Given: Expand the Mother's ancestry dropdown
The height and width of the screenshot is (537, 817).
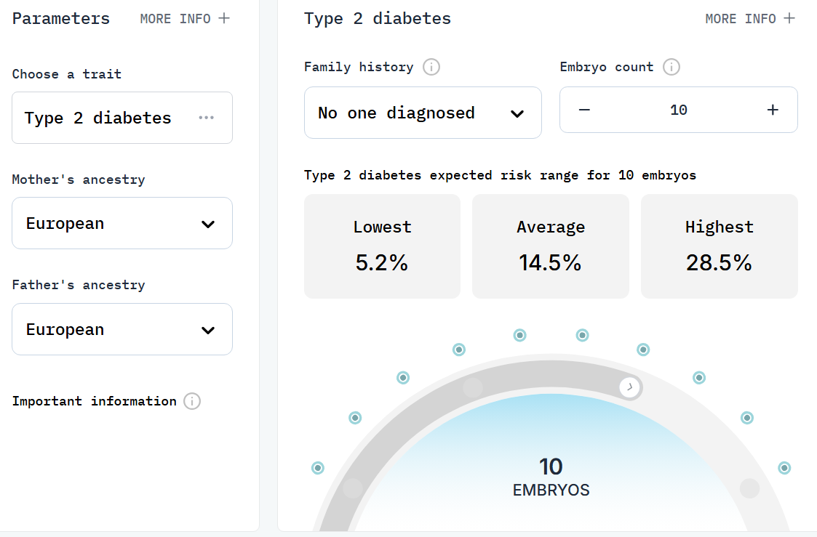Looking at the screenshot, I should [122, 223].
